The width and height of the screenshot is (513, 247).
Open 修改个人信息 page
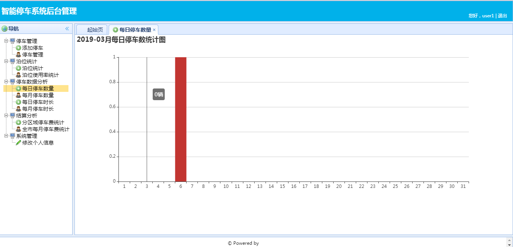[38, 143]
